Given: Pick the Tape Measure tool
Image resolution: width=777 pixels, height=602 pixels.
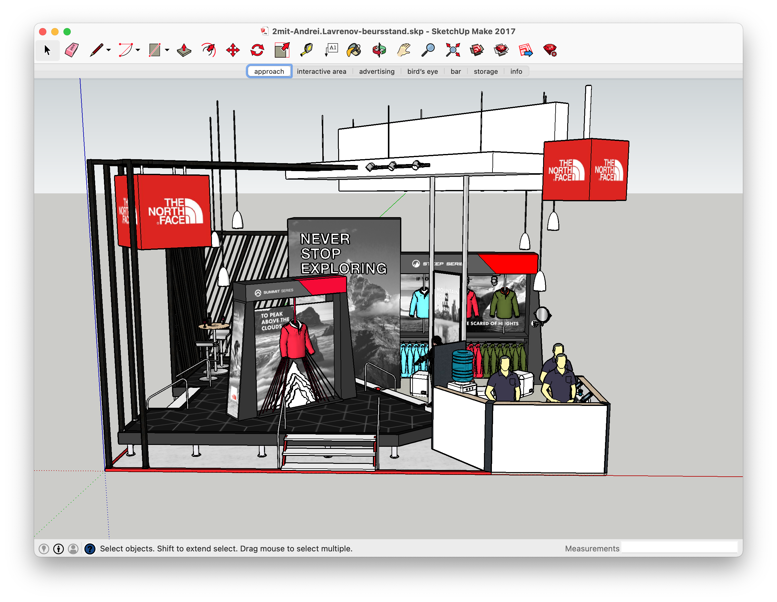Looking at the screenshot, I should pos(306,50).
